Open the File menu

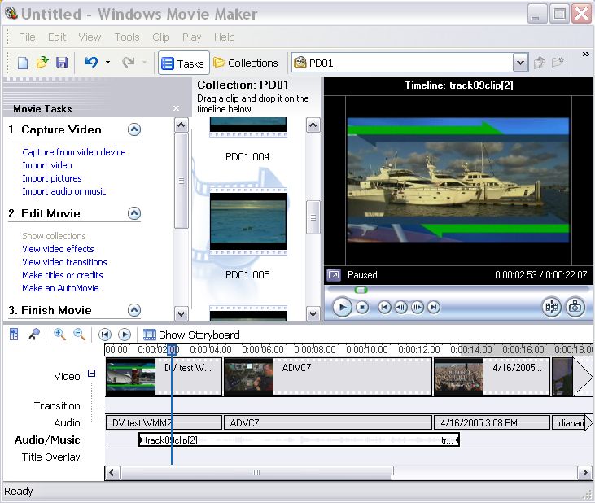[27, 37]
